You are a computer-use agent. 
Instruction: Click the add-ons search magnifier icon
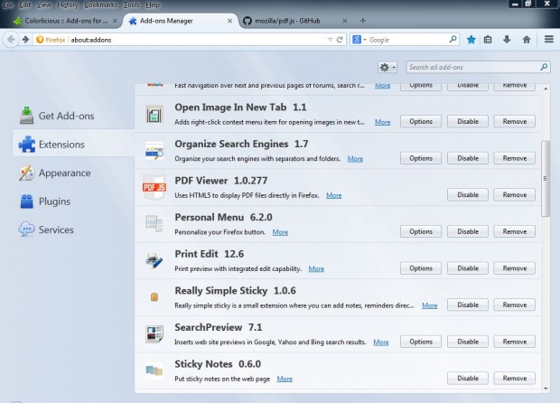coord(544,67)
